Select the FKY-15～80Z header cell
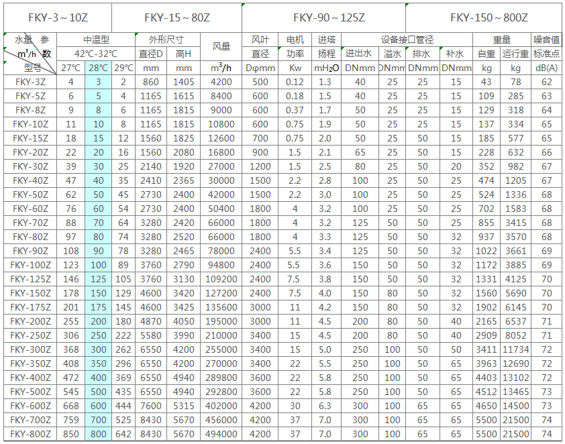 pos(177,17)
